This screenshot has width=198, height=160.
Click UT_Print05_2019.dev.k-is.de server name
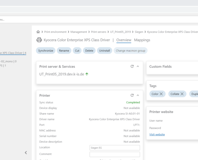[x=62, y=74]
